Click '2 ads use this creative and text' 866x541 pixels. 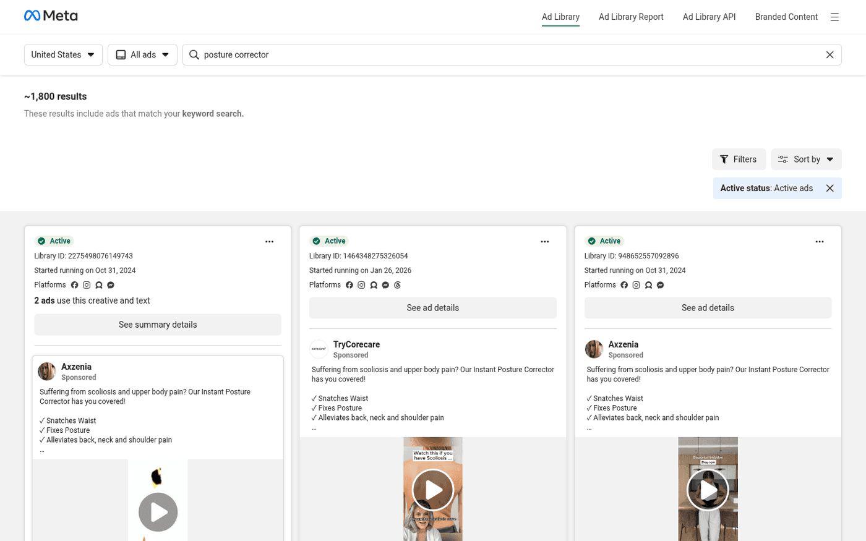[92, 300]
